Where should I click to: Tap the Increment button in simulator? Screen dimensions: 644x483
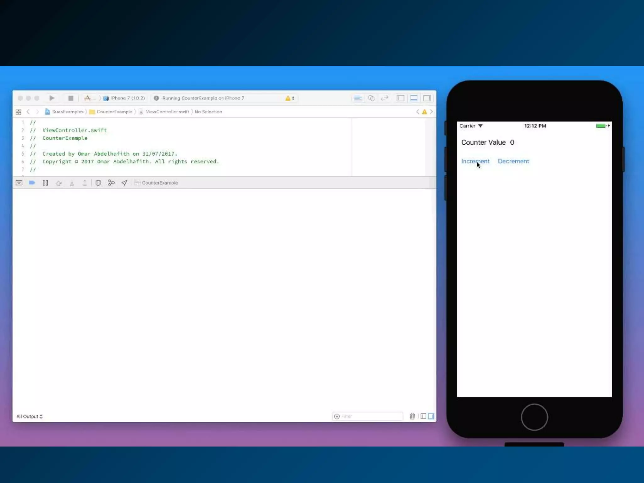point(475,161)
